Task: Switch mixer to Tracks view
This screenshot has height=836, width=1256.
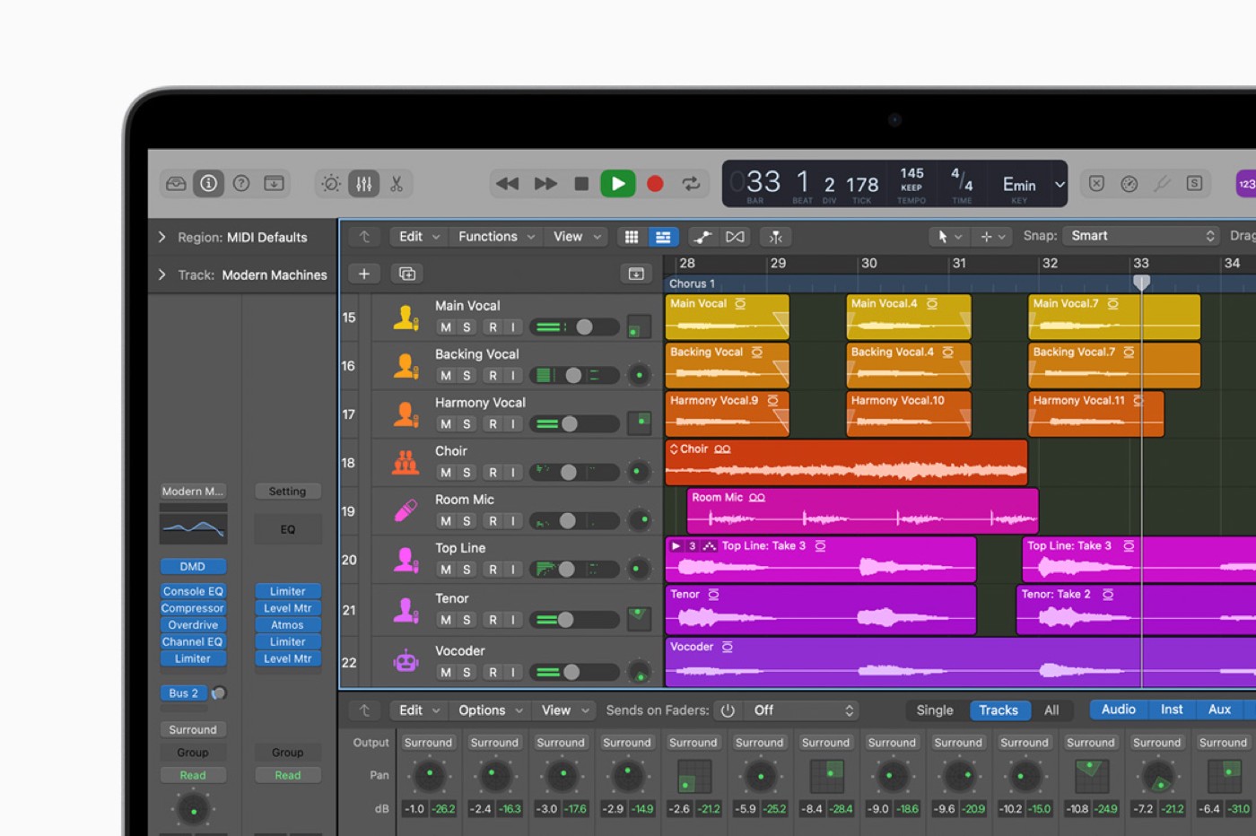Action: pos(999,710)
